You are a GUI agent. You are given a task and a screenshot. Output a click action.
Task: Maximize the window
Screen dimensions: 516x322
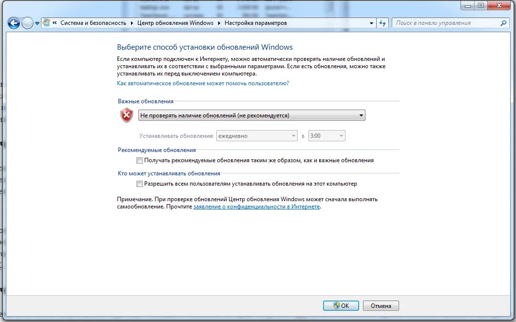coord(481,5)
